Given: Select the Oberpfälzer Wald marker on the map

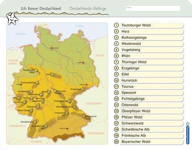Looking at the screenshot, I should tap(75, 107).
